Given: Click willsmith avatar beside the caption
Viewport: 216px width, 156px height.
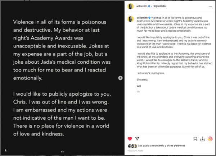Looking at the screenshot, I should click(130, 18).
